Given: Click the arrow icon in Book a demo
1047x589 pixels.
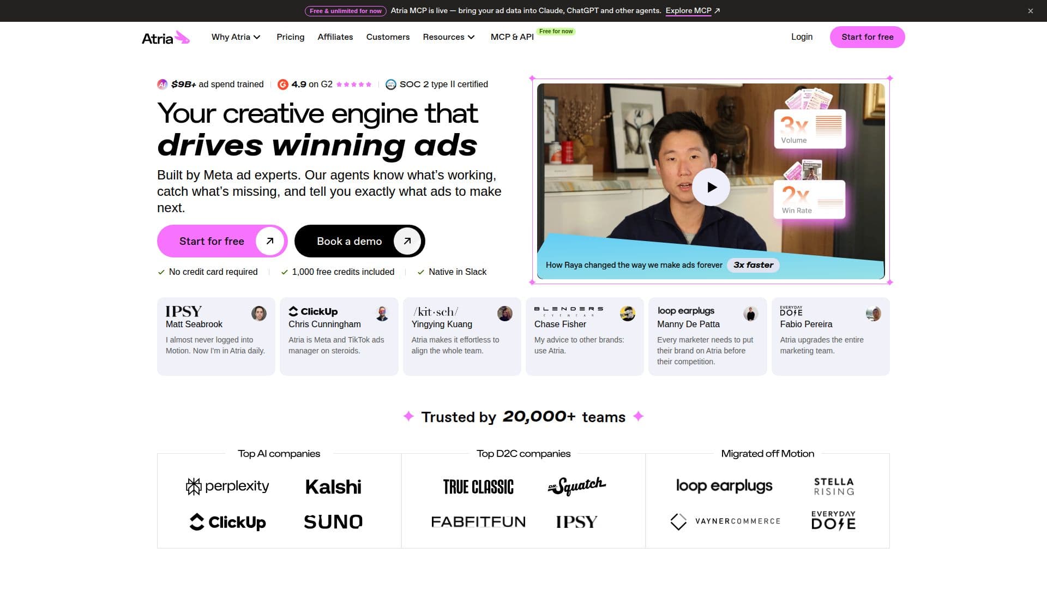Looking at the screenshot, I should tap(407, 241).
